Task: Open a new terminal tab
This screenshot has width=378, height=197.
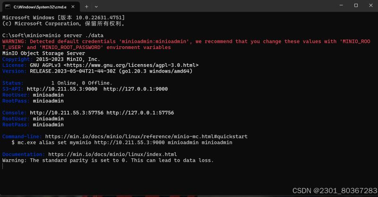Action: pos(86,7)
